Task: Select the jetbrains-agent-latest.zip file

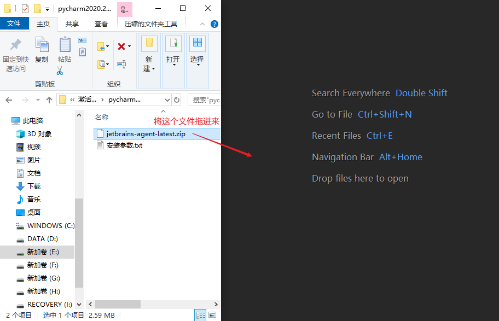Action: (157, 134)
